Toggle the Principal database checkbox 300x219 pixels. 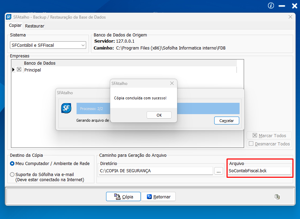19,69
